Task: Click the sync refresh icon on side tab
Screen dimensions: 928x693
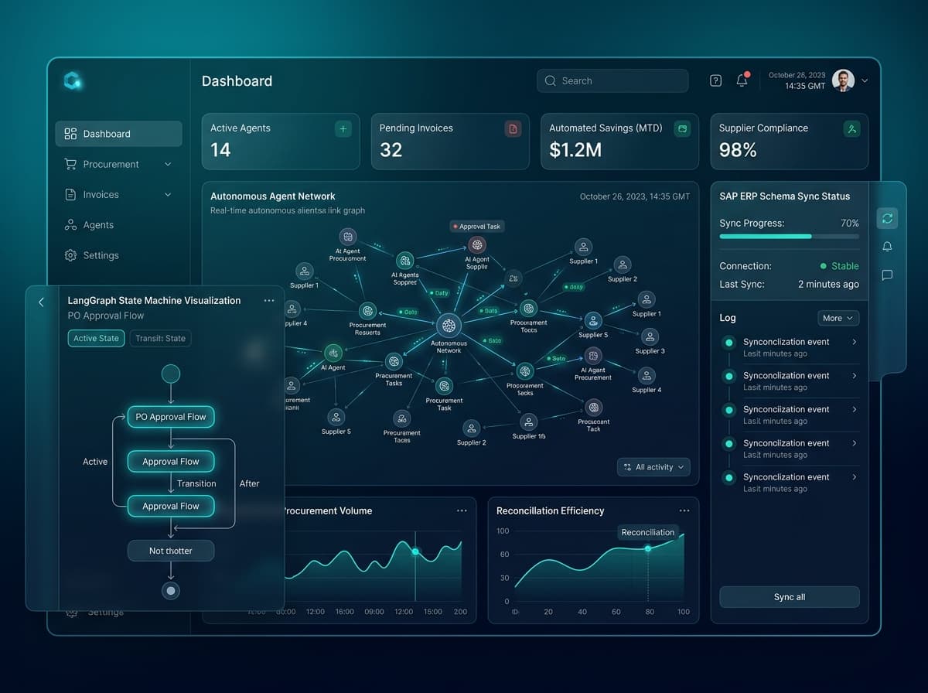Action: [887, 219]
